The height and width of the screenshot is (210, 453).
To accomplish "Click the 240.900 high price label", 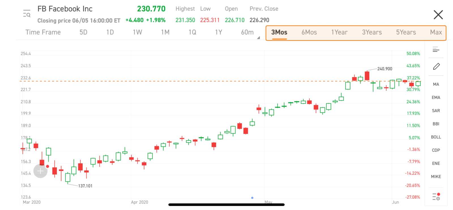I will click(x=384, y=69).
